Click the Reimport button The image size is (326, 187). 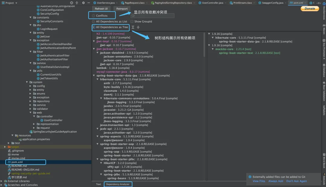pos(122,9)
